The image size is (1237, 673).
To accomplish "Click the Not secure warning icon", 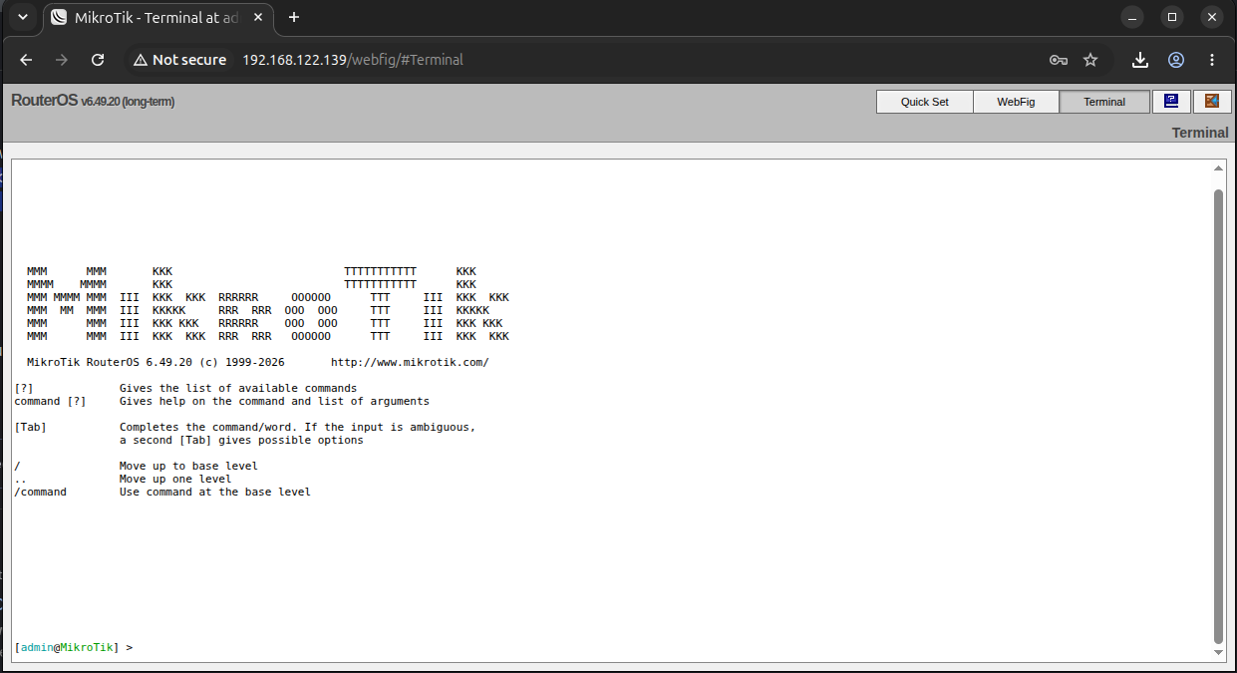I will pyautogui.click(x=141, y=60).
